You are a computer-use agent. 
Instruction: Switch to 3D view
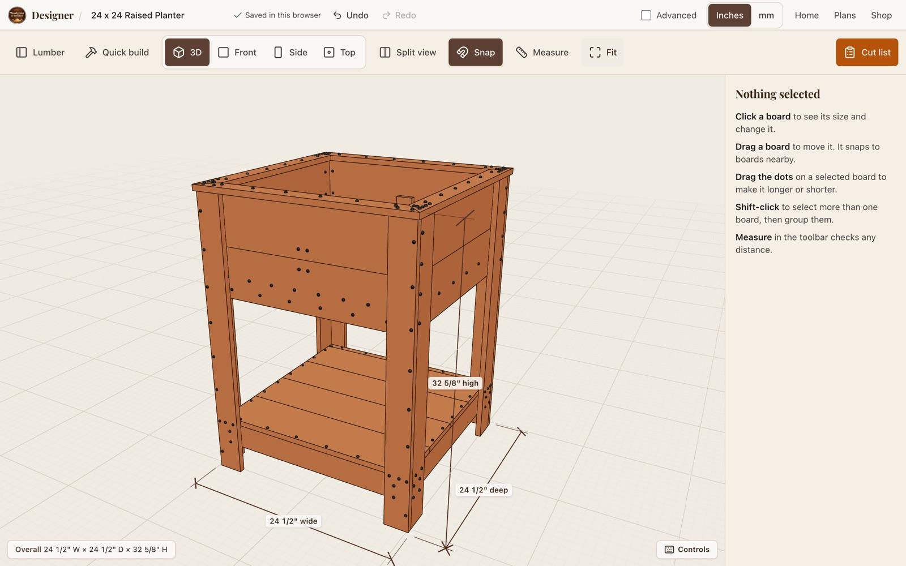[x=187, y=52]
